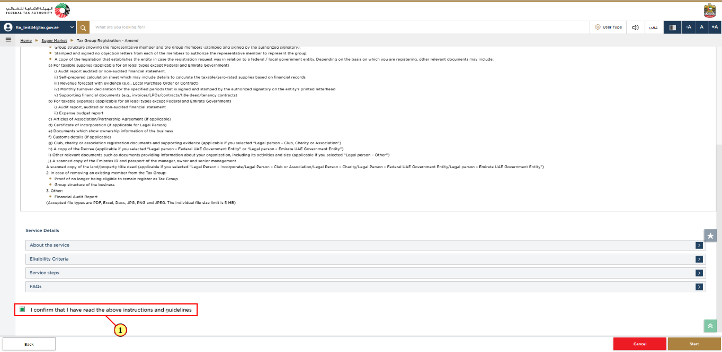Expand the About the service section
Screen dimensions: 722x352
pos(366,245)
